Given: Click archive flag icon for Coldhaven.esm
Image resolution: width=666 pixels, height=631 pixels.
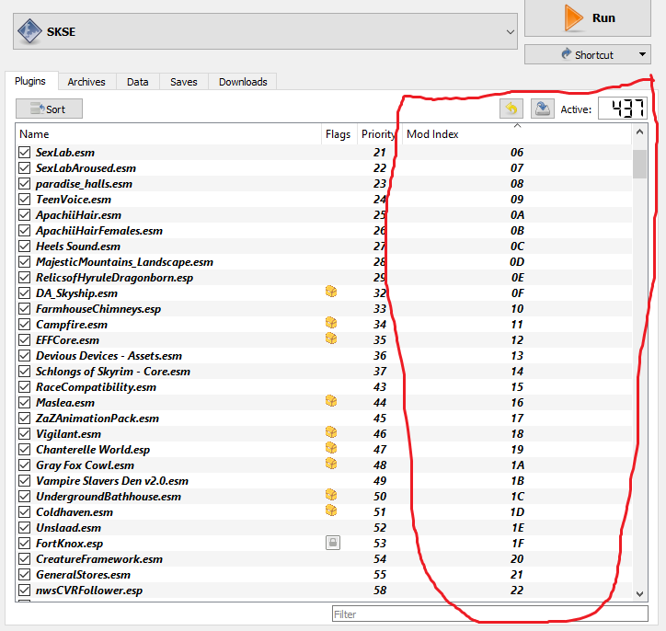Looking at the screenshot, I should tap(331, 511).
